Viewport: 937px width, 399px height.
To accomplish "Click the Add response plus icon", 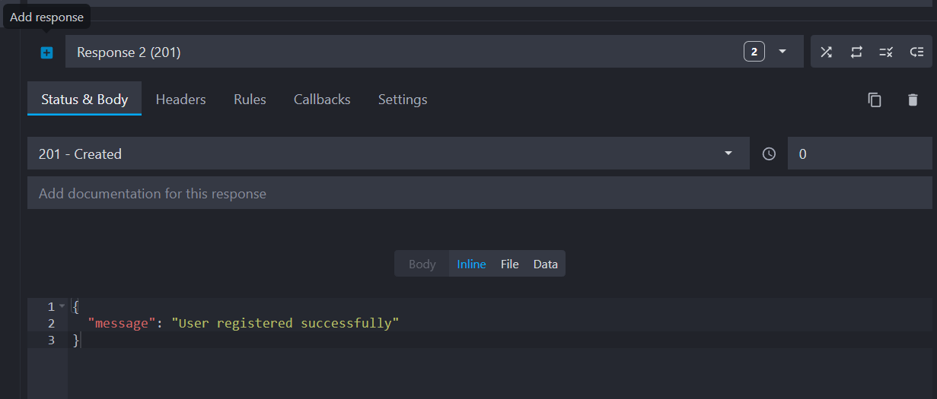I will [x=46, y=52].
